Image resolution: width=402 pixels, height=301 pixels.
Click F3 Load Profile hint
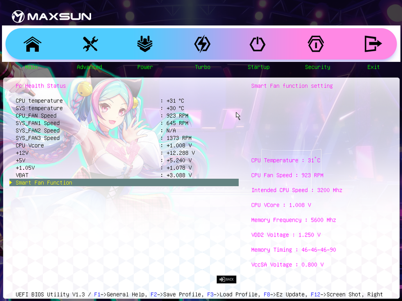click(x=233, y=294)
